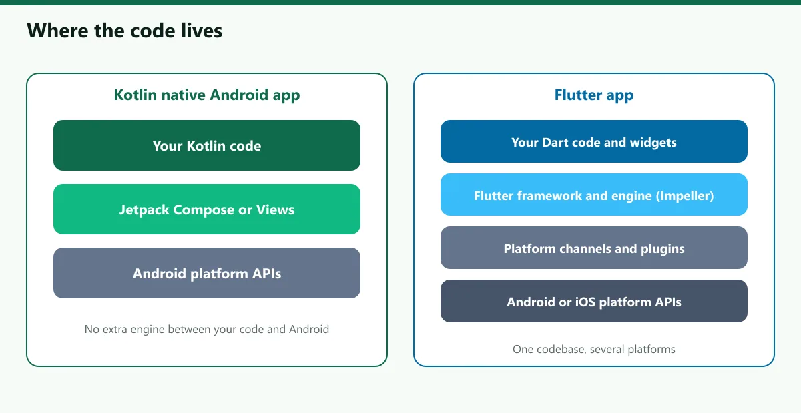Click the 'Platform channels and plugins' block

coord(594,248)
